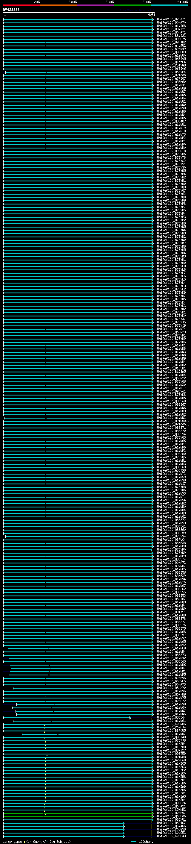Viewport: 191px width, 844px height.
Task: Select subject label UniRef100_Q8S378
Action: (x=171, y=619)
